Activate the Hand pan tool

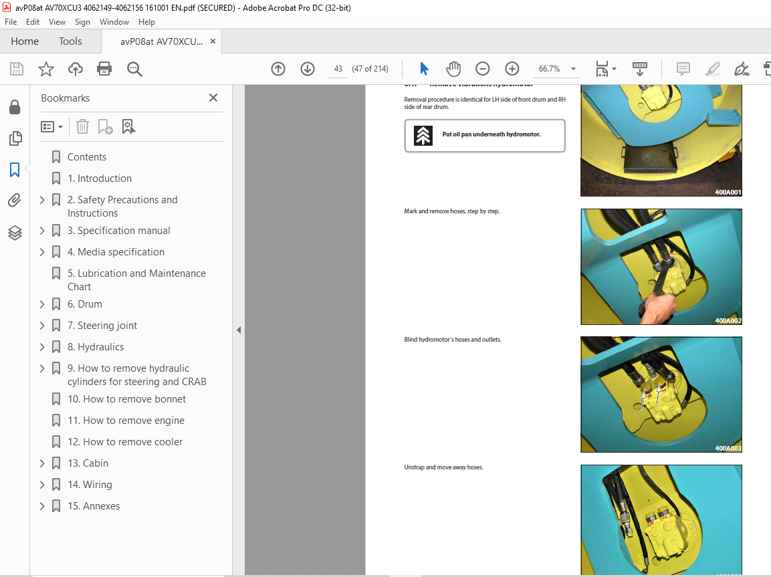453,69
